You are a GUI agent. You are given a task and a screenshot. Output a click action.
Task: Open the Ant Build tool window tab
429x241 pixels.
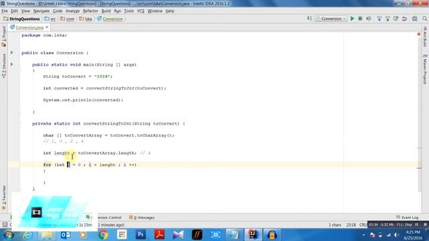(x=425, y=36)
